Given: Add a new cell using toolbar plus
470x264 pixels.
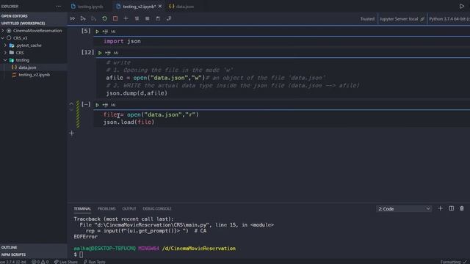Looking at the screenshot, I should click(x=126, y=18).
